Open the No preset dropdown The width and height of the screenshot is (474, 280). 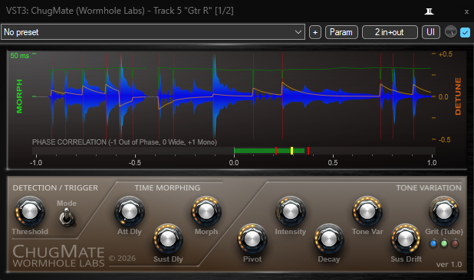(x=153, y=32)
